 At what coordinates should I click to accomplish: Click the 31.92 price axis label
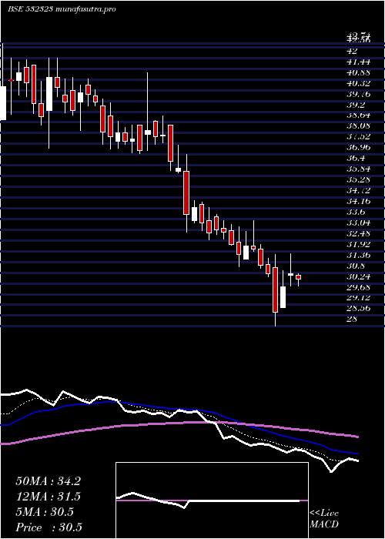click(x=359, y=244)
